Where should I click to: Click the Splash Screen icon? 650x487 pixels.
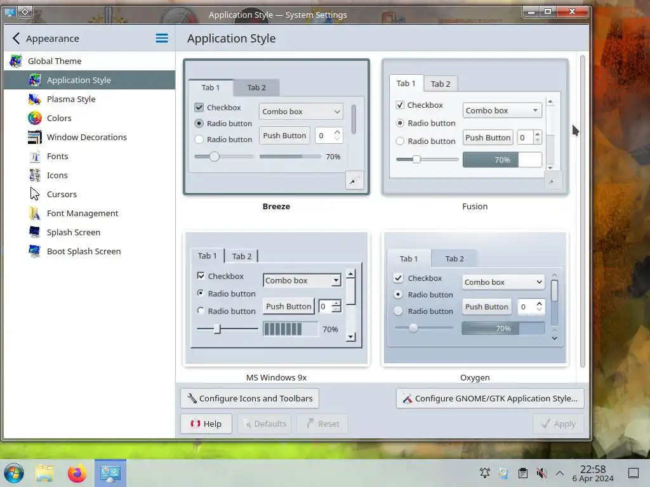(35, 232)
